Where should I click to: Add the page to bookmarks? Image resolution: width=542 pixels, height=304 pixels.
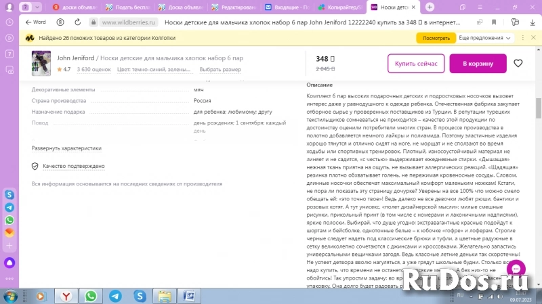(494, 22)
